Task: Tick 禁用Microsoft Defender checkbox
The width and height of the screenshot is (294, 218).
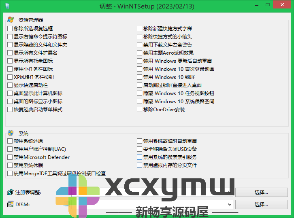Action: coord(10,157)
